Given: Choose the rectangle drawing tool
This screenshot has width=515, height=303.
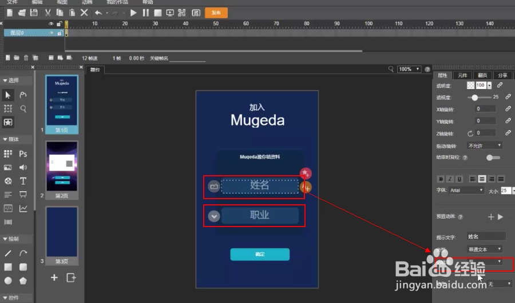Looking at the screenshot, I should coord(8,267).
